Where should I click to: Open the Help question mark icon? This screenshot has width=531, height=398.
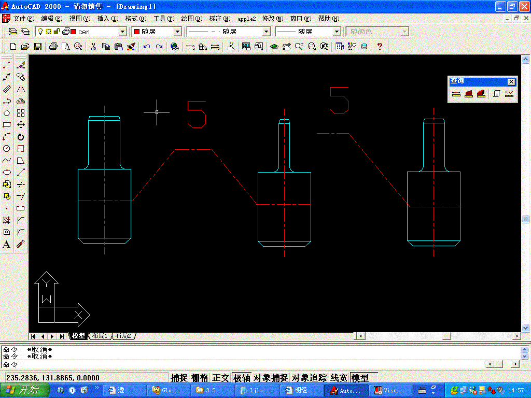click(x=380, y=47)
